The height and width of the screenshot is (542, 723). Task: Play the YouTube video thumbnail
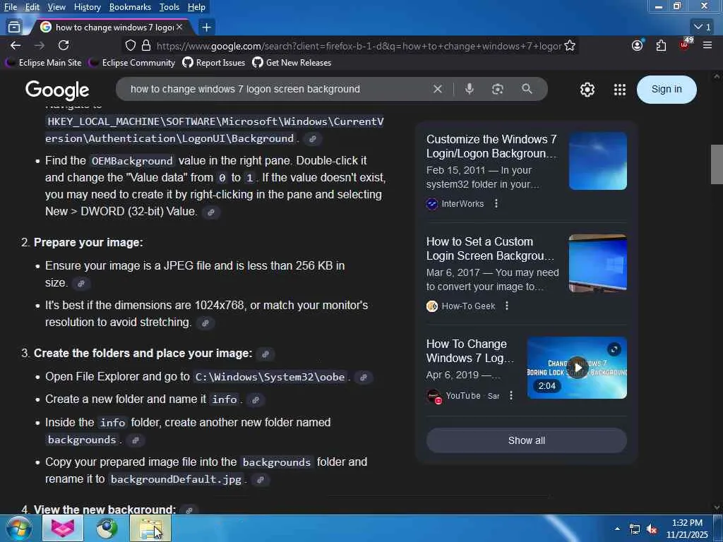(577, 368)
